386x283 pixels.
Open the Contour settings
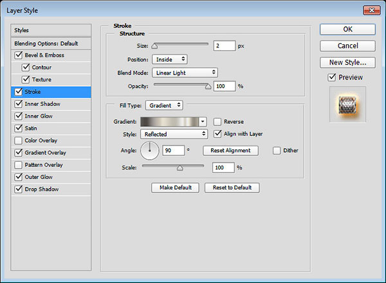pyautogui.click(x=42, y=67)
